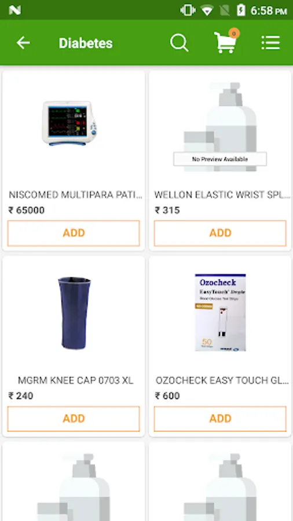Image resolution: width=293 pixels, height=521 pixels.
Task: Tap the orange cart count badge
Action: [234, 33]
